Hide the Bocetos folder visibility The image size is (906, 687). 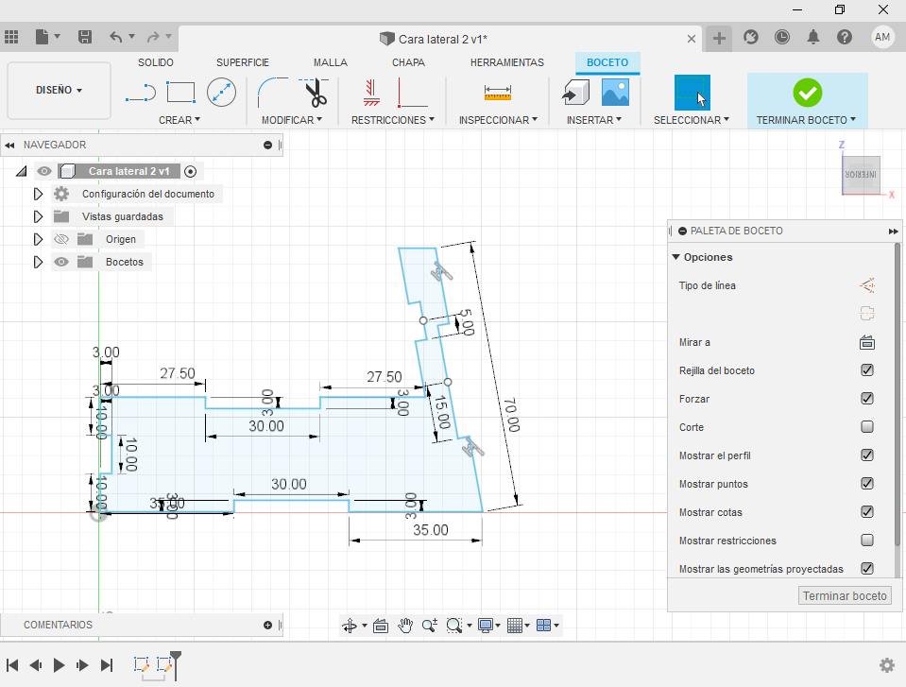61,262
